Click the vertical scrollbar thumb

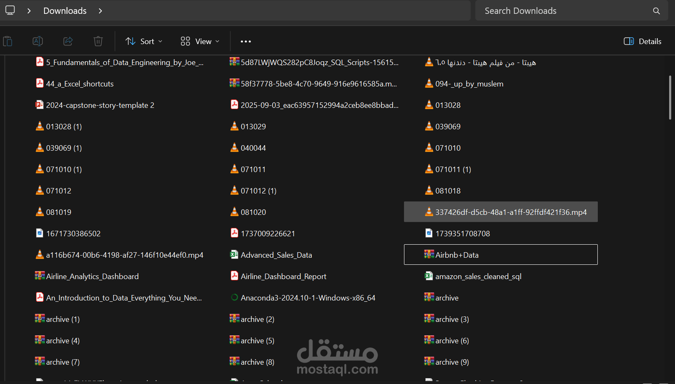670,97
